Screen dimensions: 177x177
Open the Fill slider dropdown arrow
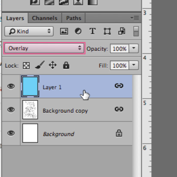[134, 65]
